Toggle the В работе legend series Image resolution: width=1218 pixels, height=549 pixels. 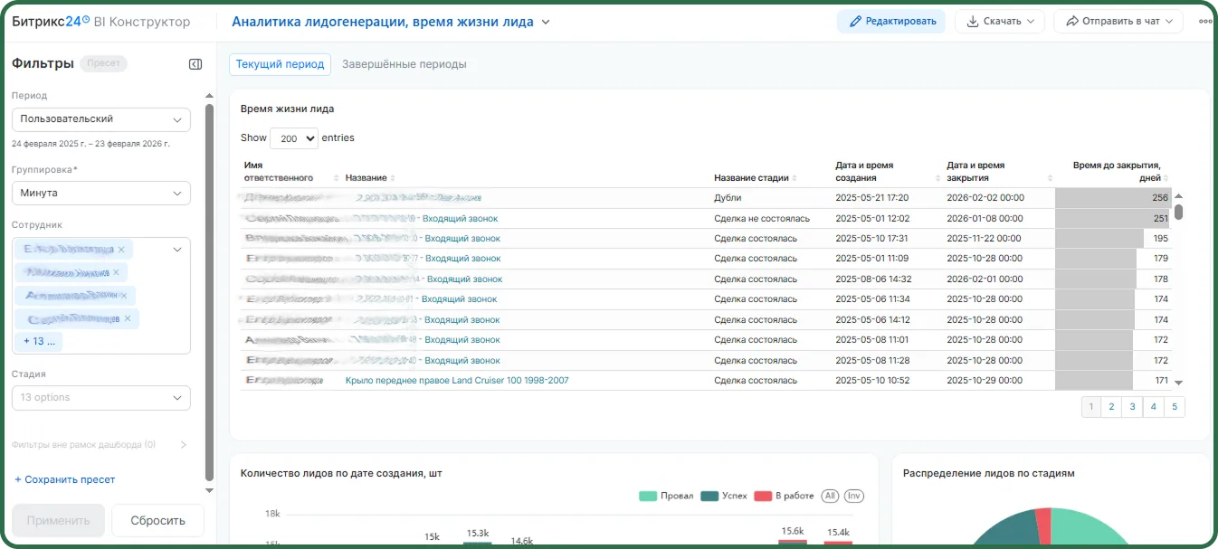(x=783, y=496)
